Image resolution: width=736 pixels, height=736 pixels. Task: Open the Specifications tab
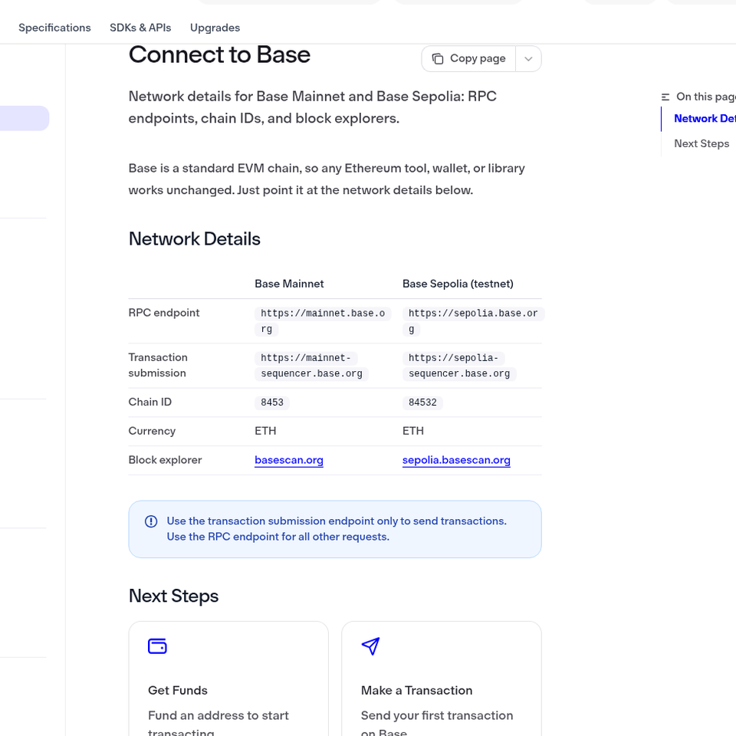coord(54,28)
